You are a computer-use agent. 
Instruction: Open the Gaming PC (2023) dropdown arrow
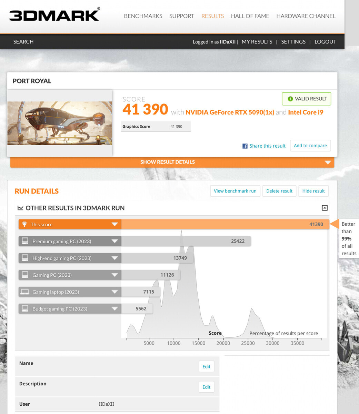click(114, 275)
